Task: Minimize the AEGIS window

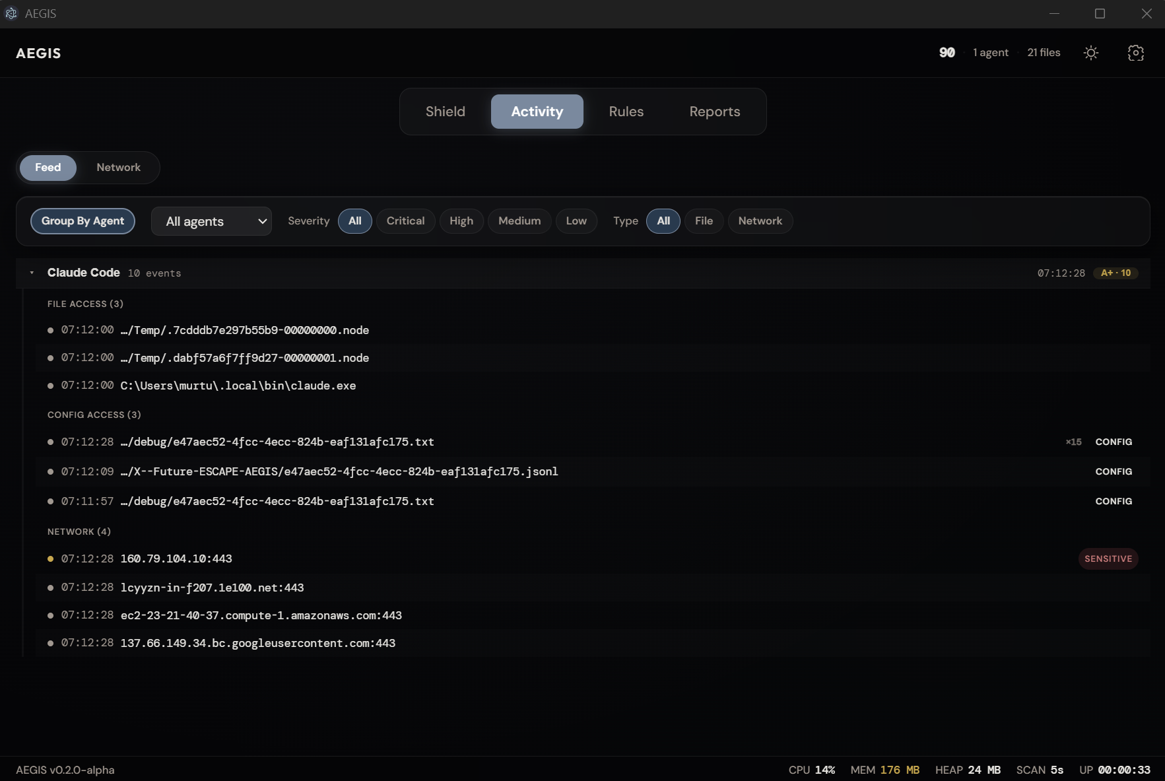Action: tap(1054, 13)
